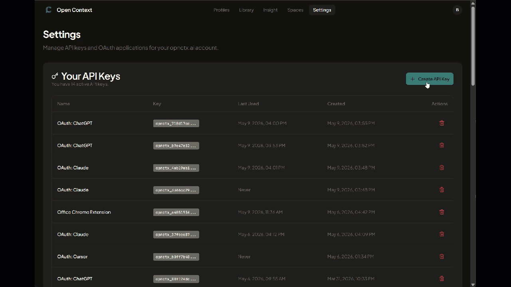This screenshot has height=287, width=511.
Task: Delete the Office Chrome Extension key
Action: [x=442, y=212]
